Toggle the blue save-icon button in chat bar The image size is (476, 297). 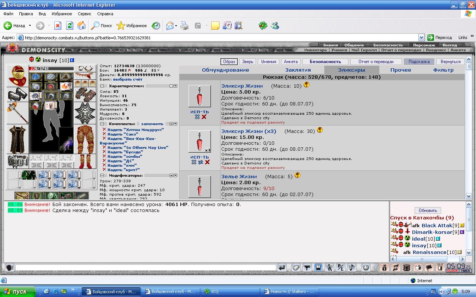318,267
